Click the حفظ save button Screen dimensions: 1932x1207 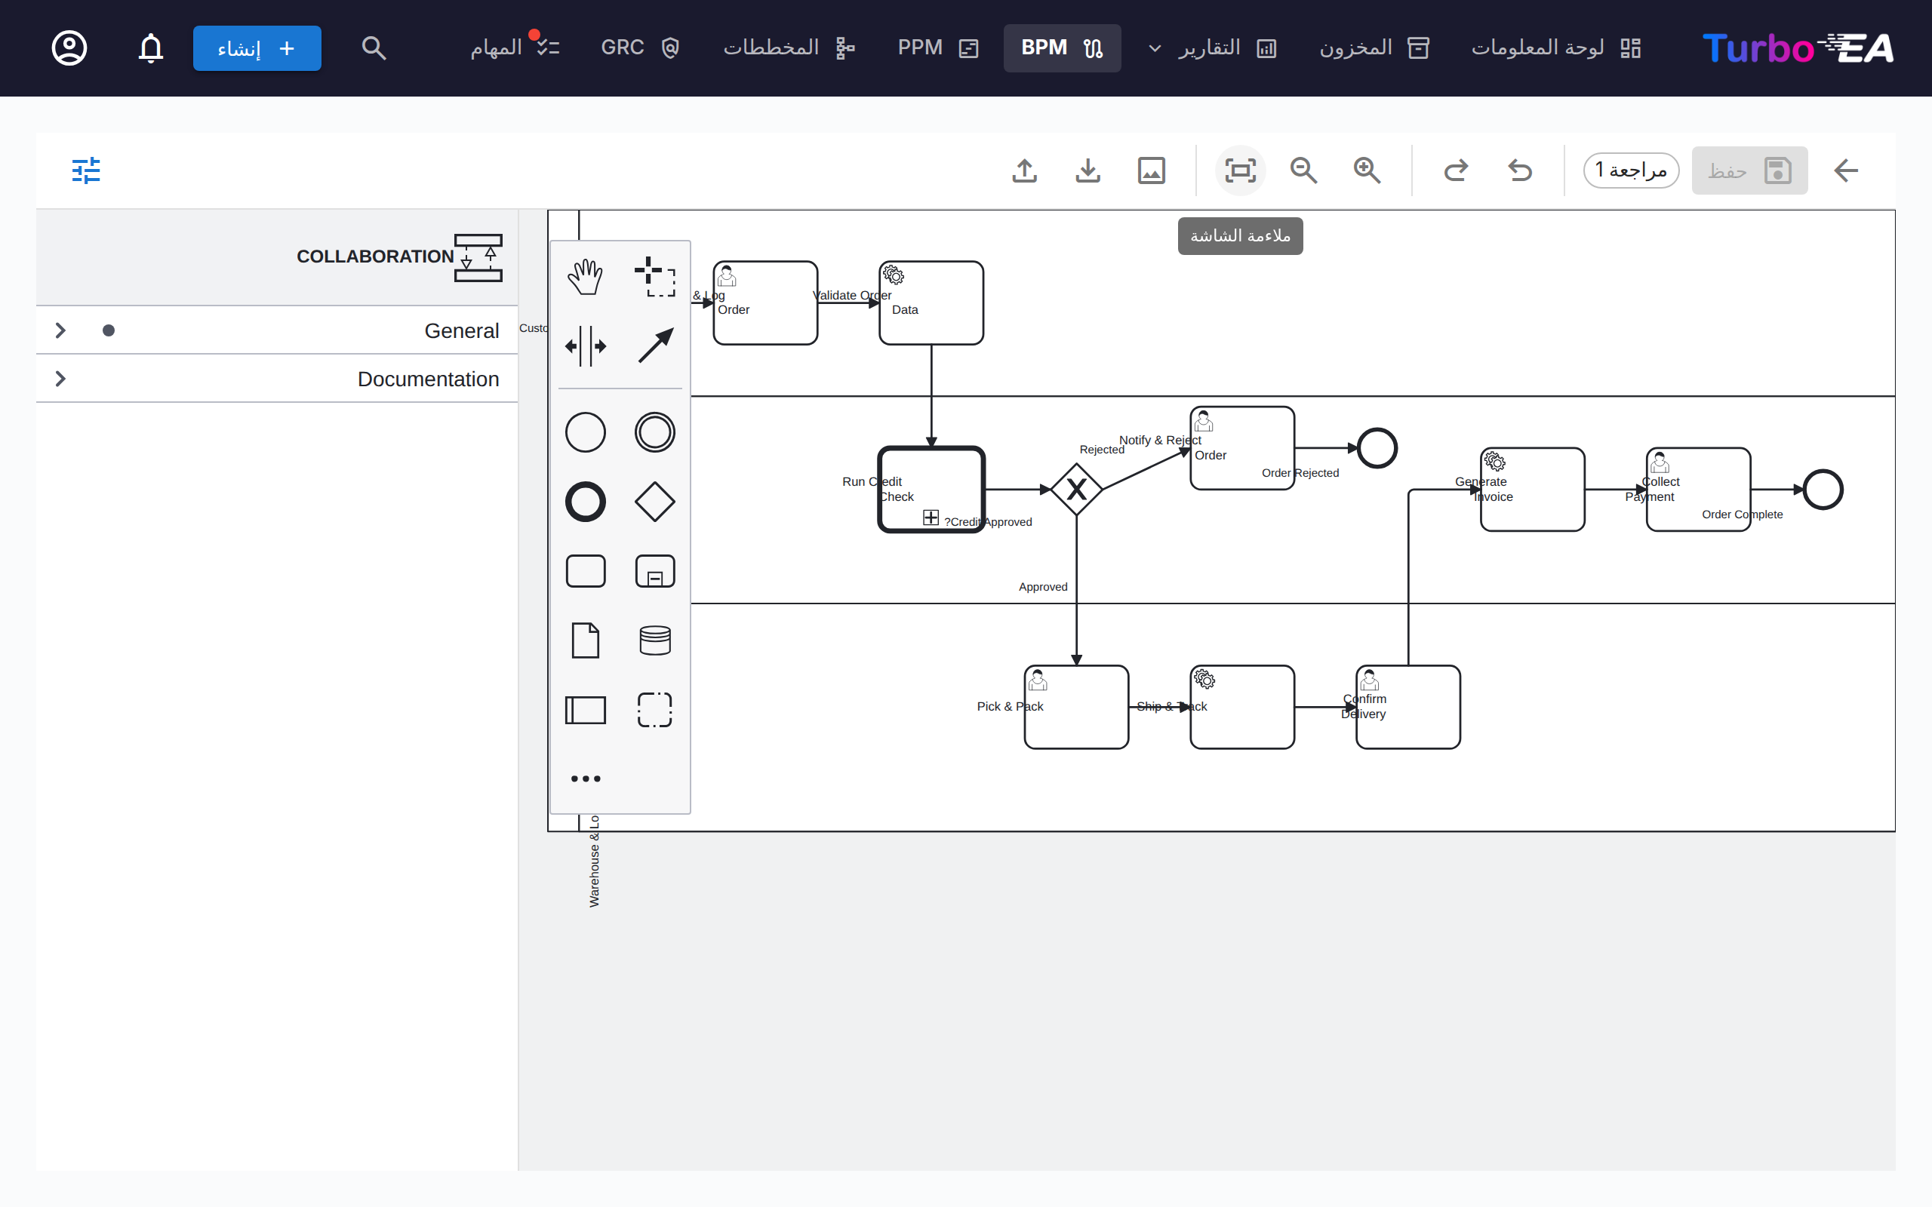click(x=1749, y=170)
